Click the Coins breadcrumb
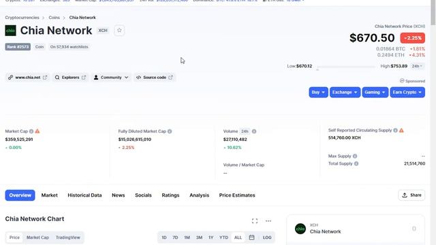The height and width of the screenshot is (245, 436). [x=54, y=18]
